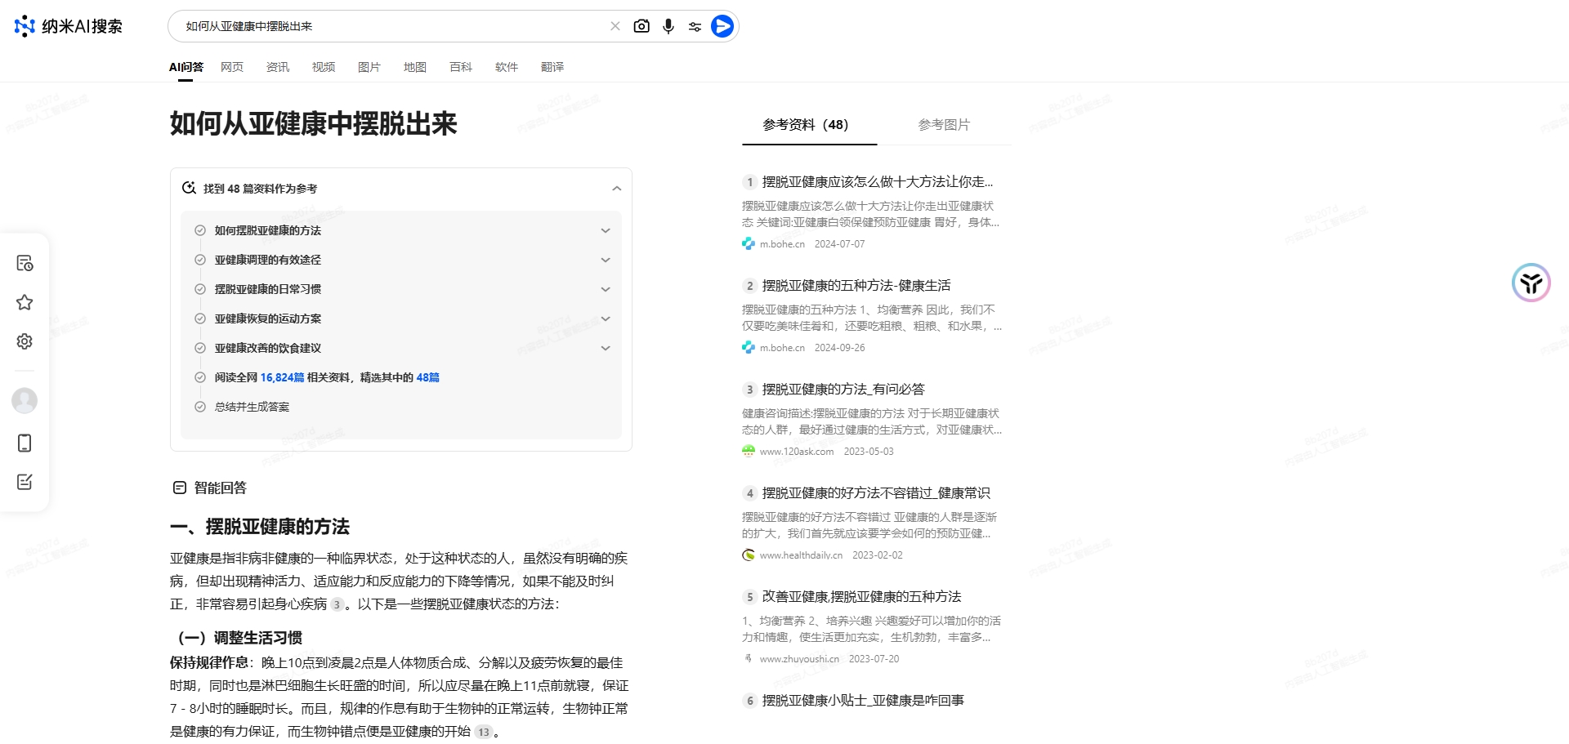Screen dimensions: 1569x744
Task: Open favorites via the star icon
Action: 25,302
